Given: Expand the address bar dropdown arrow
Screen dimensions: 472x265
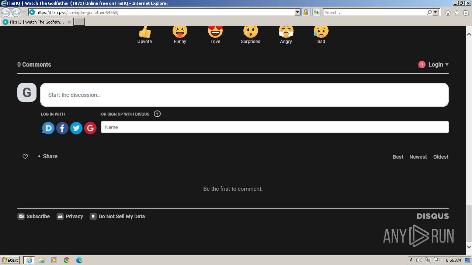Looking at the screenshot, I should [x=298, y=12].
